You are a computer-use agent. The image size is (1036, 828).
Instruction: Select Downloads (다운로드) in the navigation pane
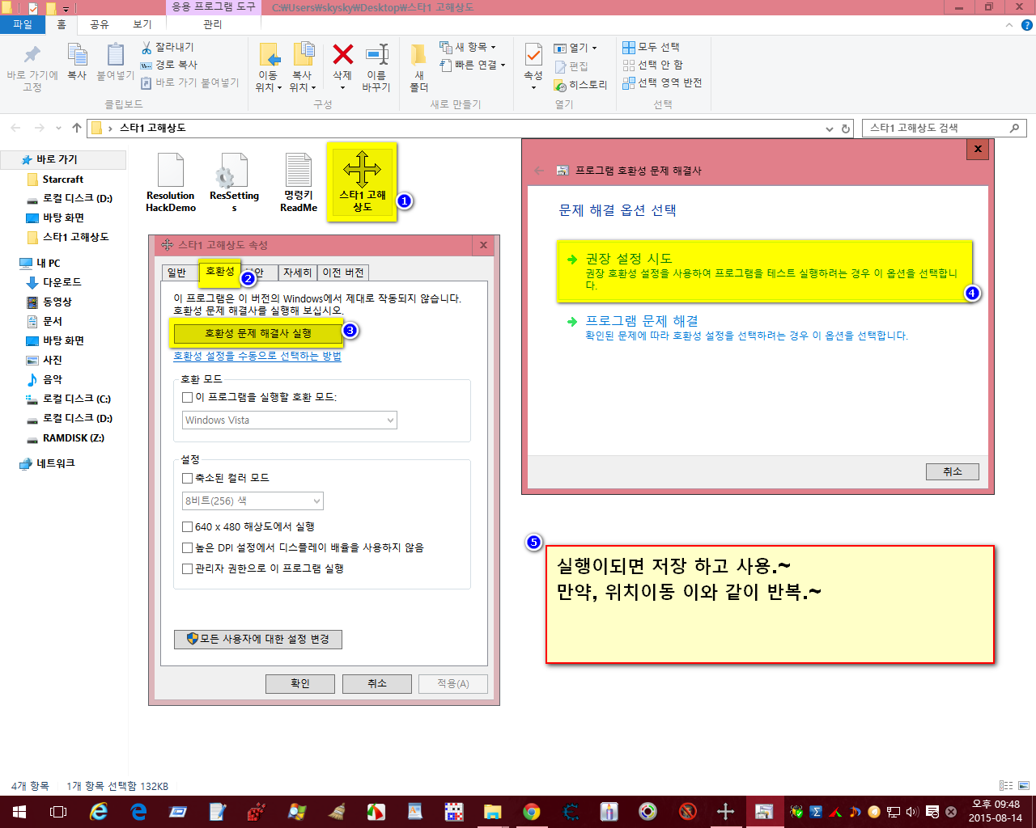click(x=62, y=282)
